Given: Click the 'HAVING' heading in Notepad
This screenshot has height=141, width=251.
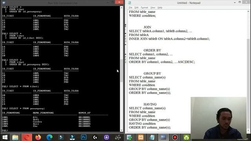Looking at the screenshot, I should click(x=150, y=104).
